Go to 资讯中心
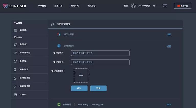 point(92,6)
